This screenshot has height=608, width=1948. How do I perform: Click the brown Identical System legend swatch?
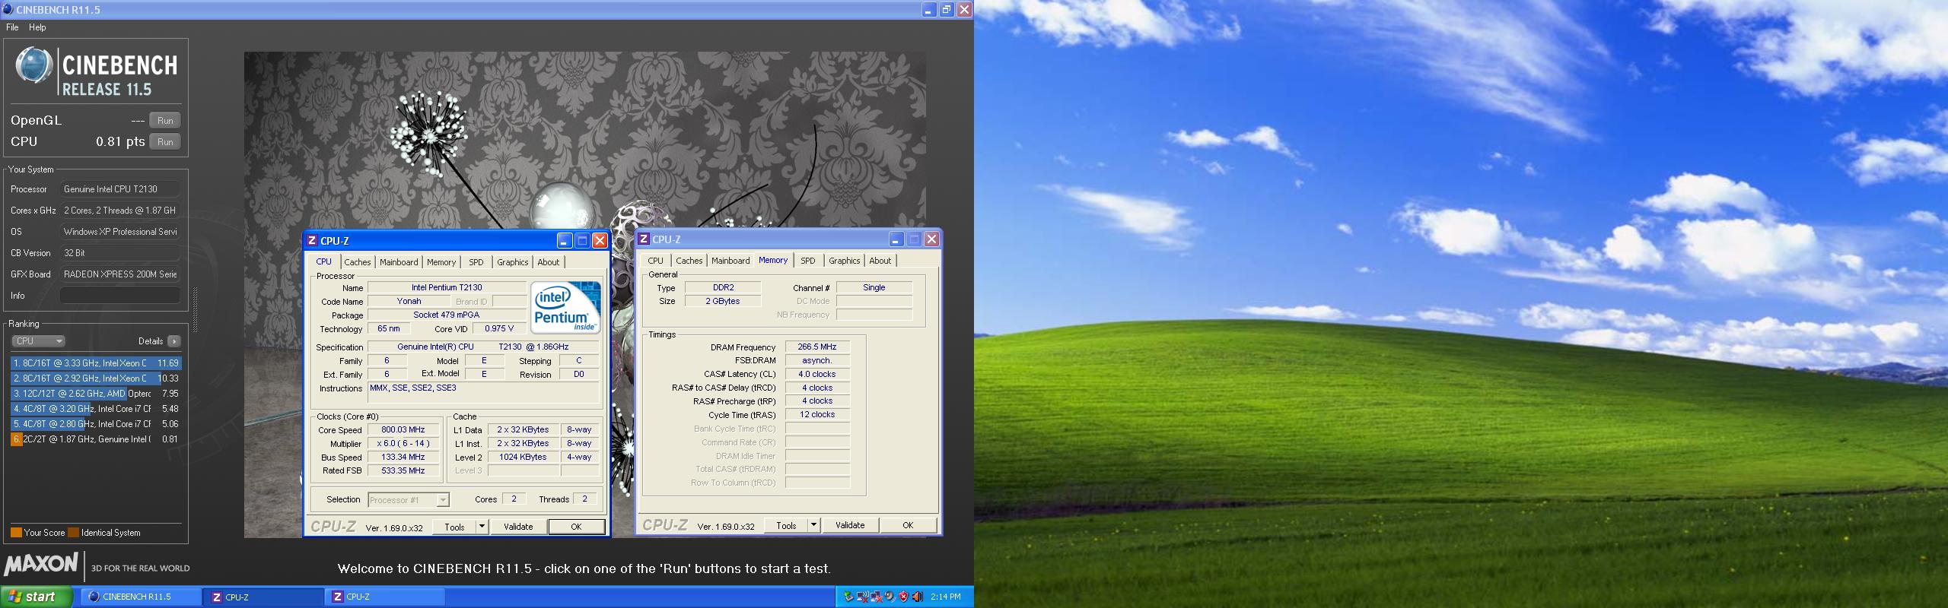(x=73, y=532)
